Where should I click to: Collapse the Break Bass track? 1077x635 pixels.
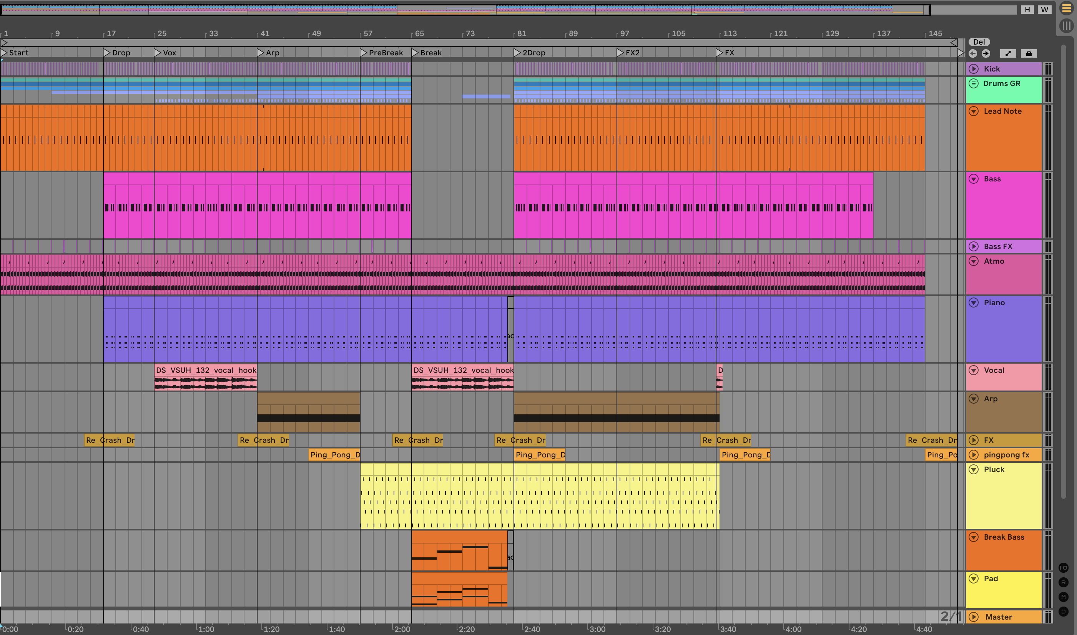click(x=974, y=537)
